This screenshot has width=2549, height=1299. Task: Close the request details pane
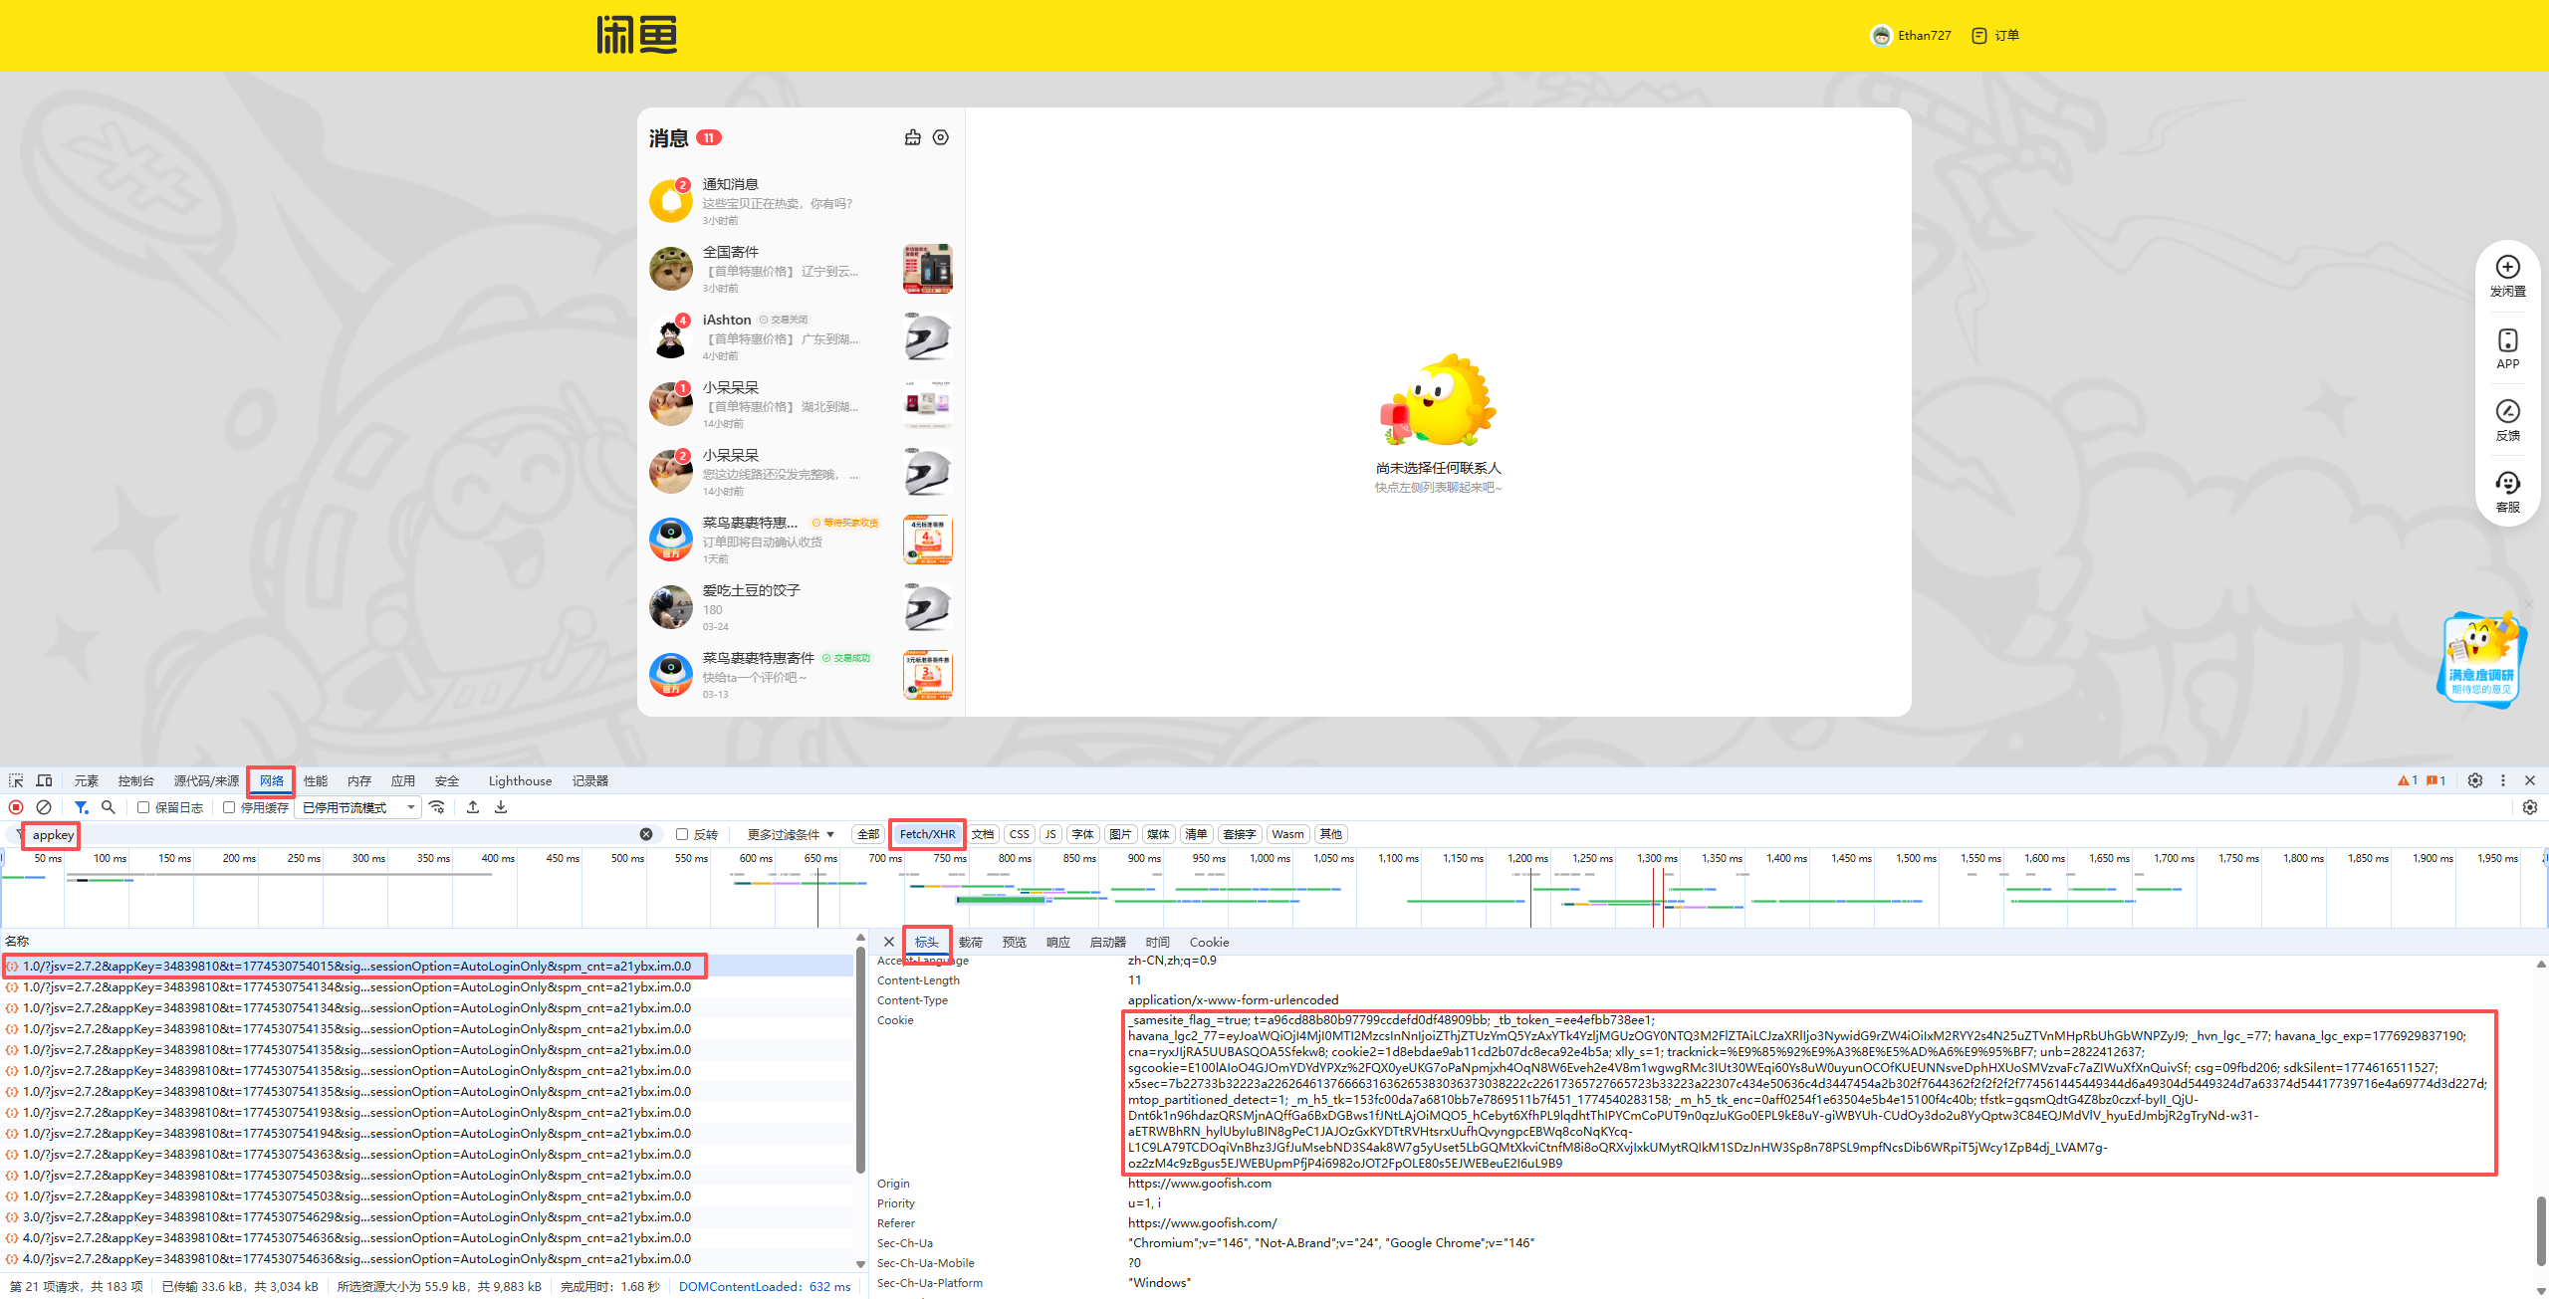[x=889, y=942]
